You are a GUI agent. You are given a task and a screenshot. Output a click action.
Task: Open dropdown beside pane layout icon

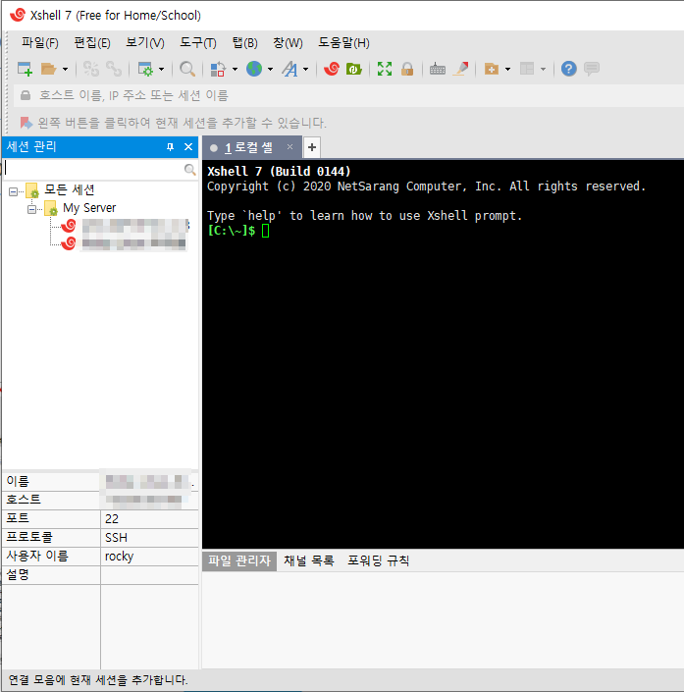[544, 70]
